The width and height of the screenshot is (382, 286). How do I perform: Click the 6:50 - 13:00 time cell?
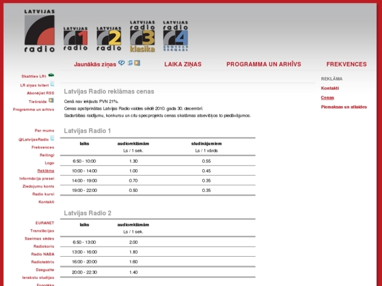coord(84,243)
